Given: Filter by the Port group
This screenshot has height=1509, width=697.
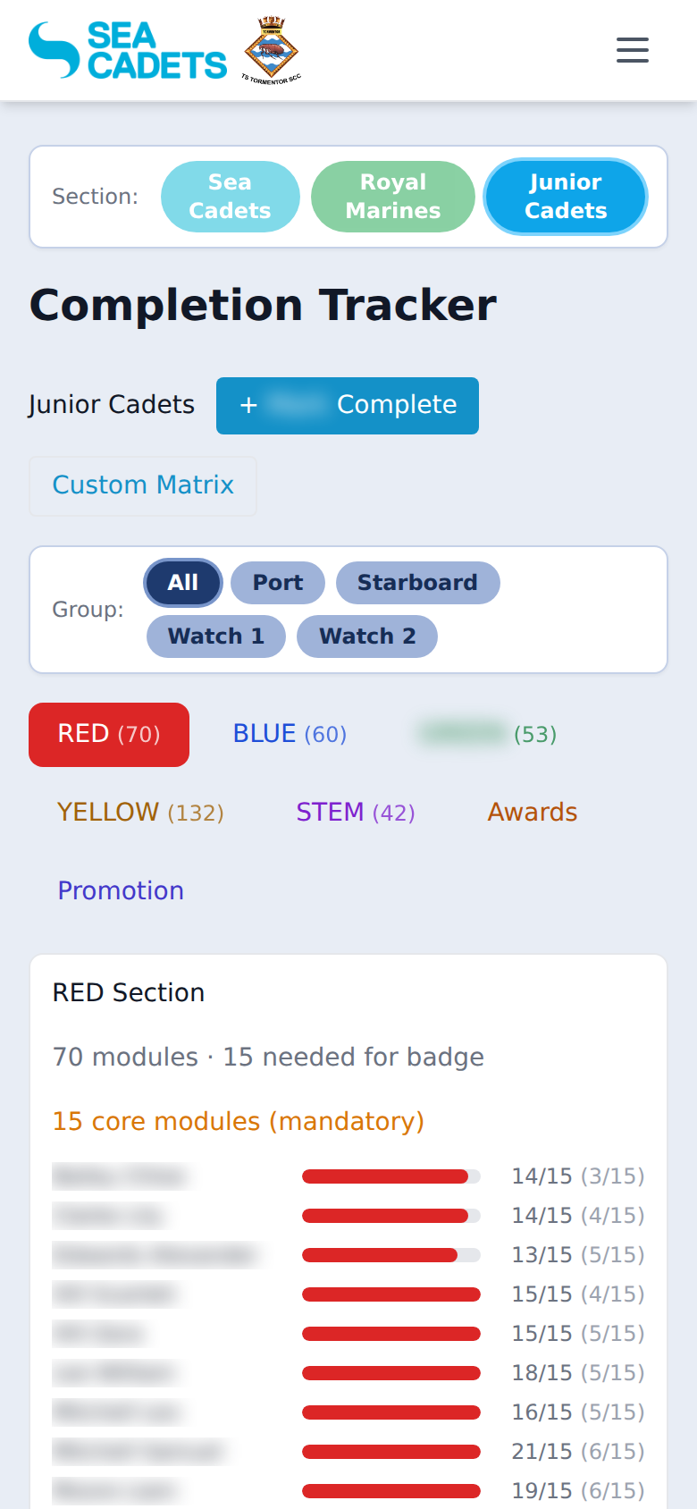Looking at the screenshot, I should [x=277, y=583].
